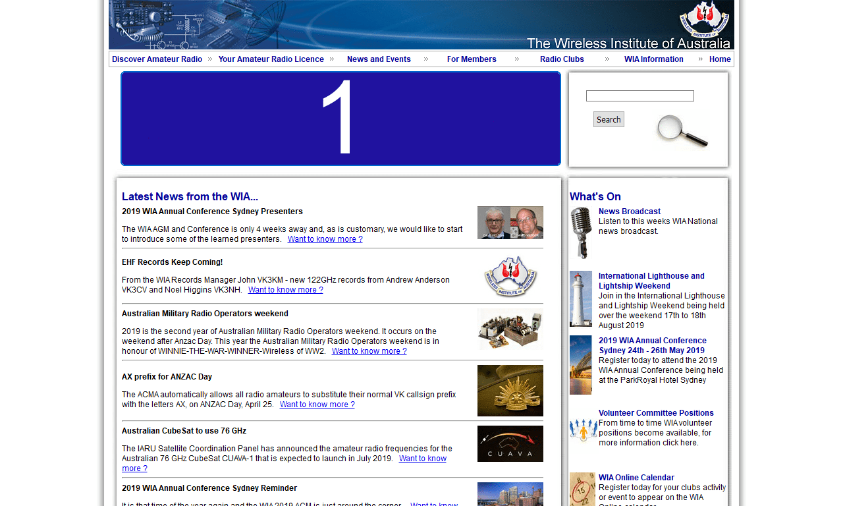Click 'The Wireless Institute of Australia' title text
843x506 pixels.
[x=628, y=43]
